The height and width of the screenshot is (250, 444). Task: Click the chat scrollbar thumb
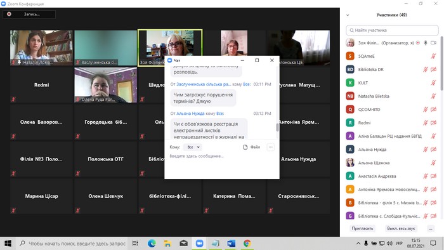(x=277, y=128)
